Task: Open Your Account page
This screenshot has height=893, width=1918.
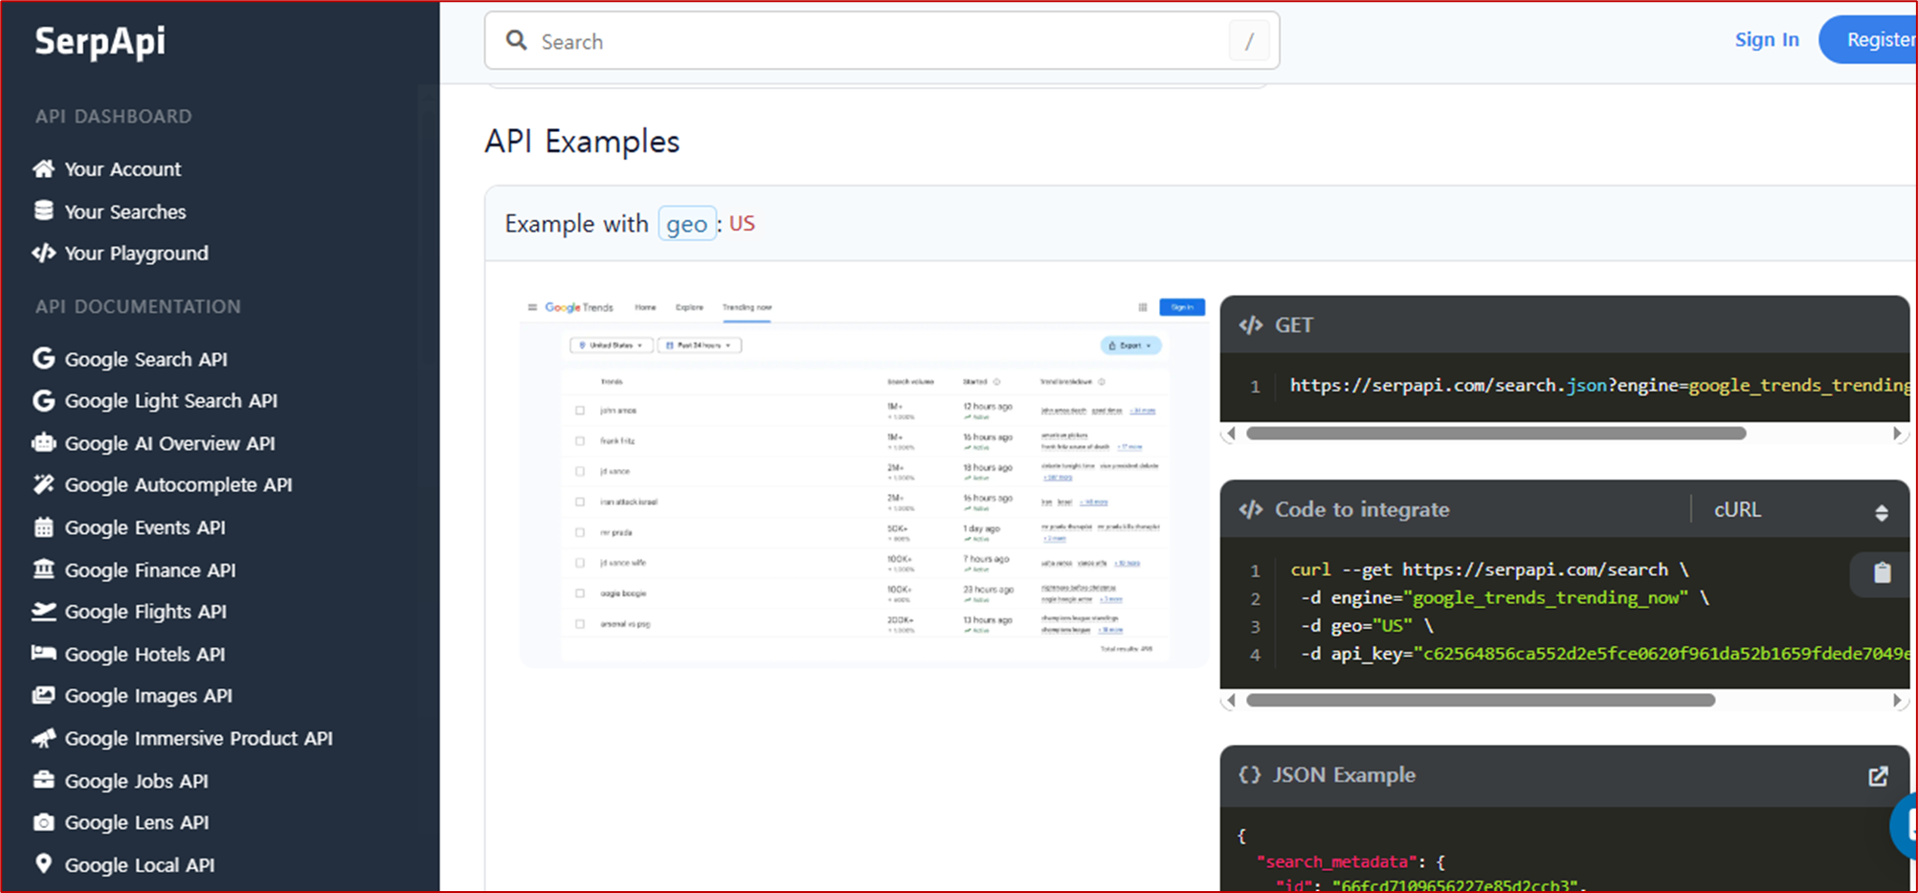Action: point(123,168)
